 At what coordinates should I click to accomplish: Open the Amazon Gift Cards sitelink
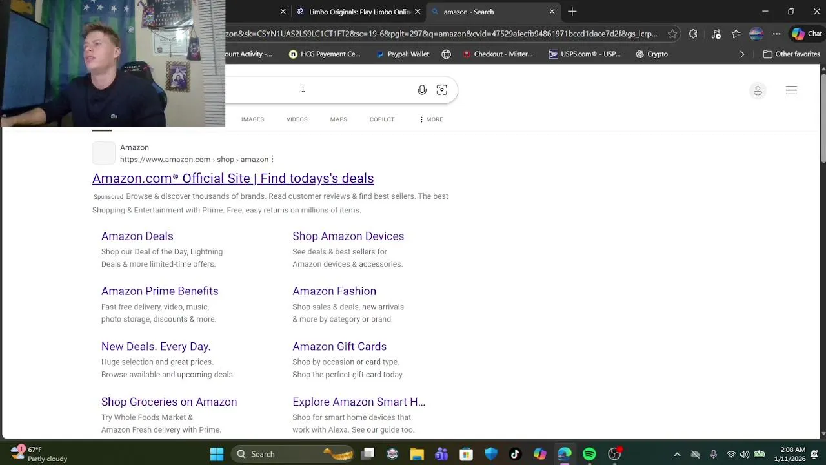click(x=339, y=347)
